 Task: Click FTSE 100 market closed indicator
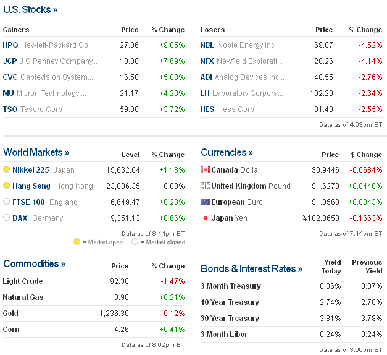coord(7,202)
